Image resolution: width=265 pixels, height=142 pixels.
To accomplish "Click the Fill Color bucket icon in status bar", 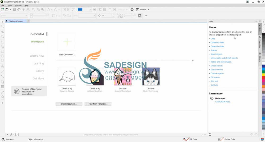I will pos(184,139).
